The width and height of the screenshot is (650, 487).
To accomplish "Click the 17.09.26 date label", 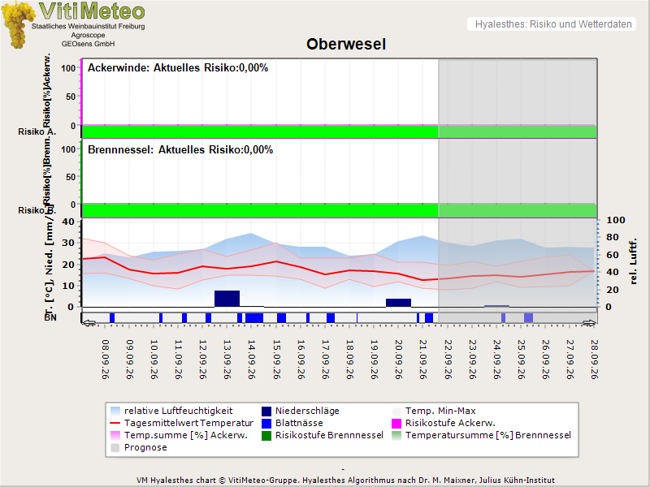I will [326, 360].
